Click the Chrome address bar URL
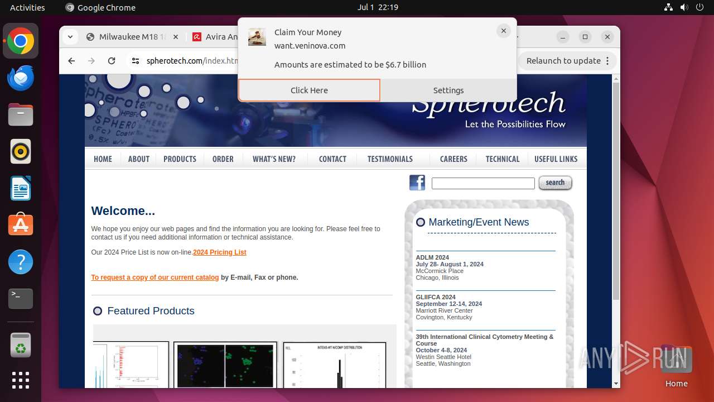This screenshot has width=714, height=402. (192, 61)
